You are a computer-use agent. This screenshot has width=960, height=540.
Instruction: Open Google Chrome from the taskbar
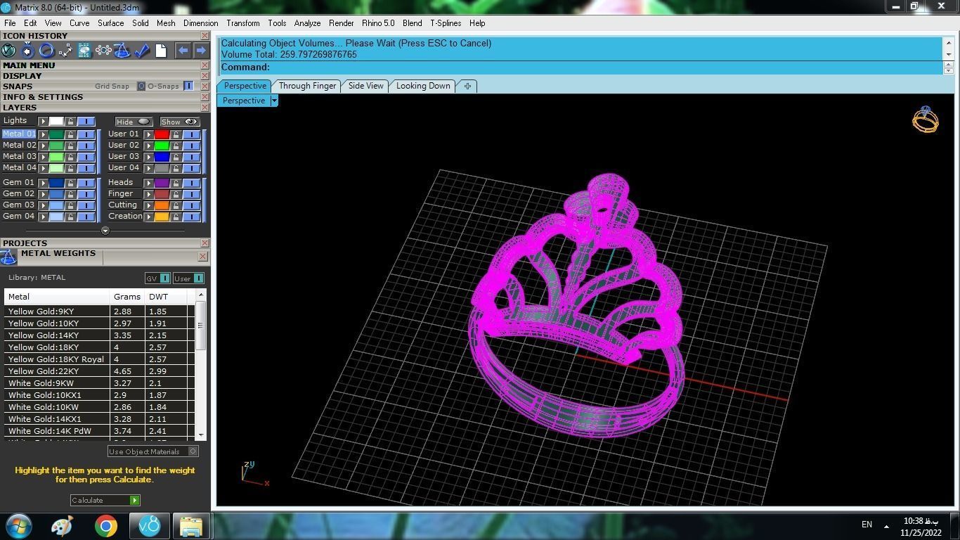106,526
